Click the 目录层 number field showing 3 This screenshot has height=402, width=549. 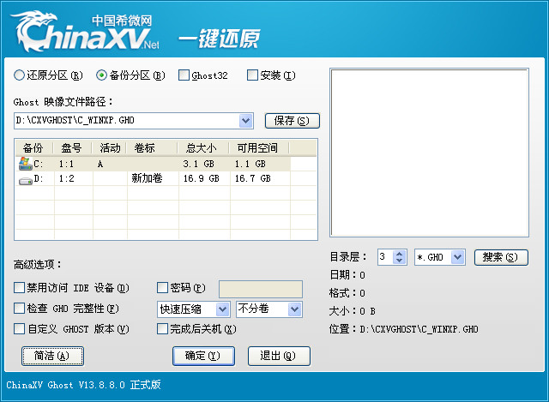click(x=385, y=257)
